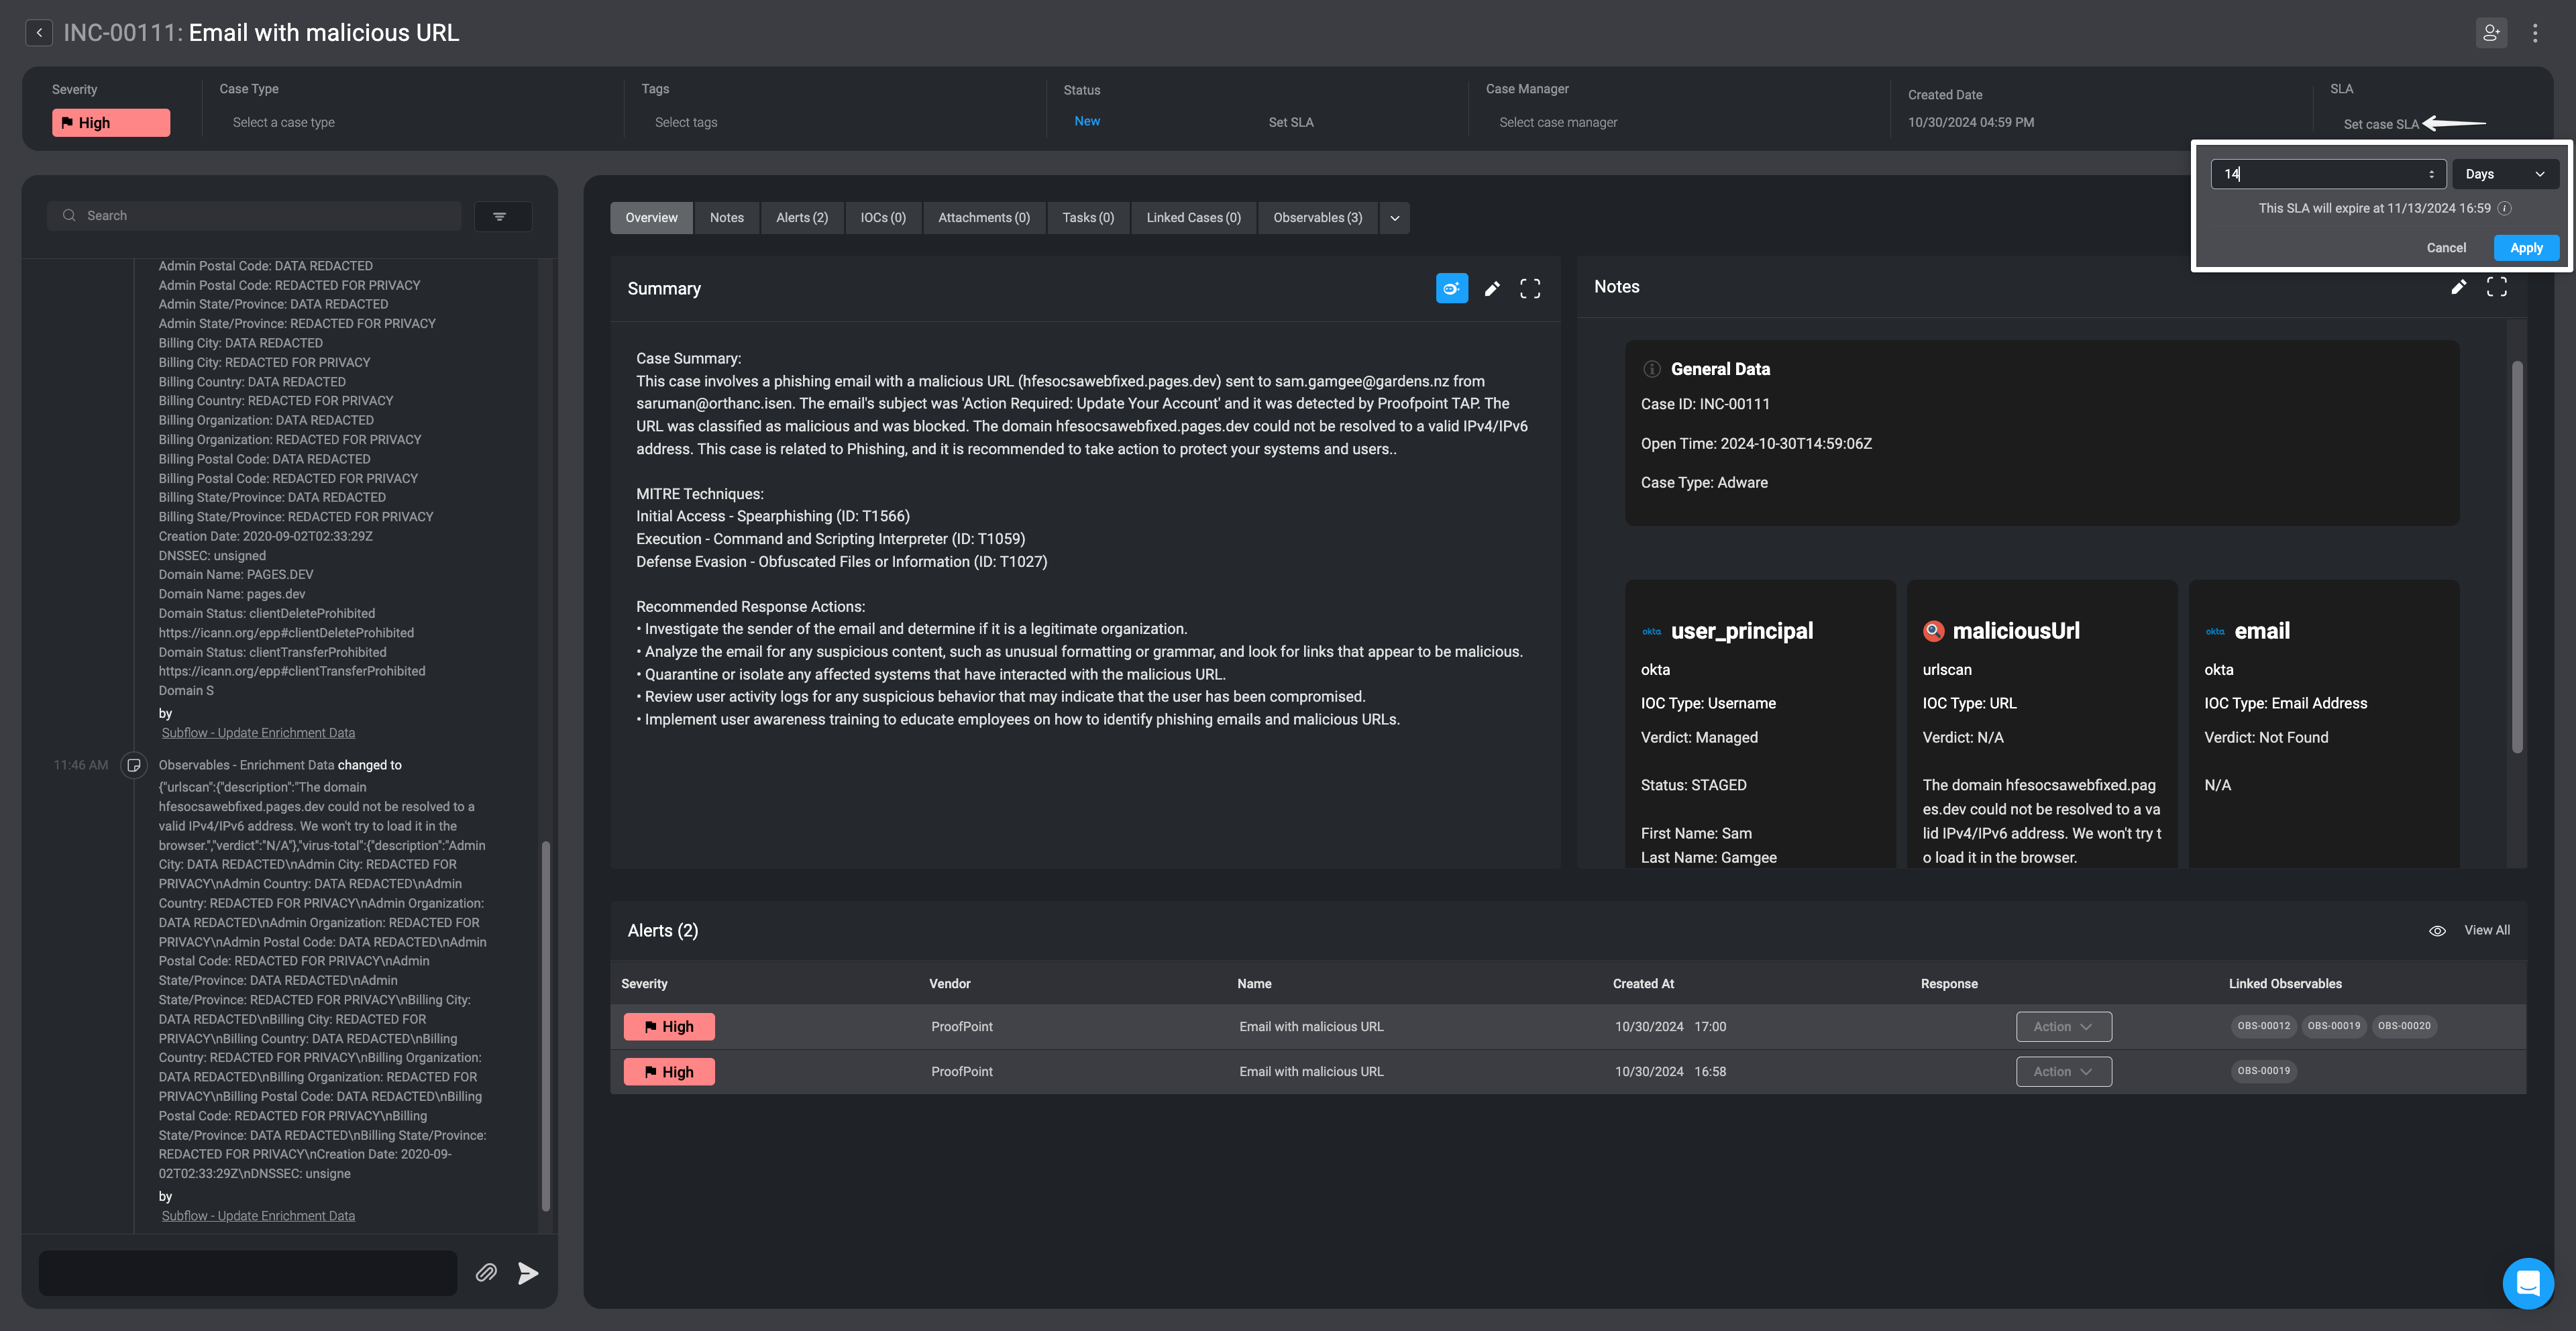Send the comment with arrow icon
Screen dimensions: 2576x1331
528,1272
